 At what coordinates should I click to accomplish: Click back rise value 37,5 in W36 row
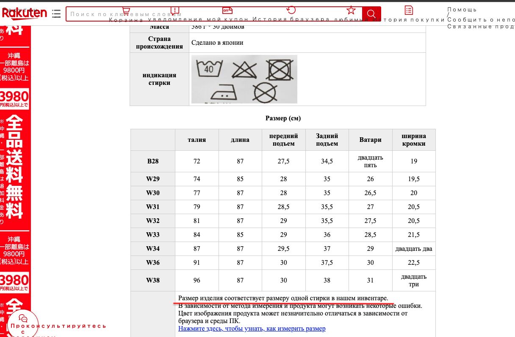point(327,263)
